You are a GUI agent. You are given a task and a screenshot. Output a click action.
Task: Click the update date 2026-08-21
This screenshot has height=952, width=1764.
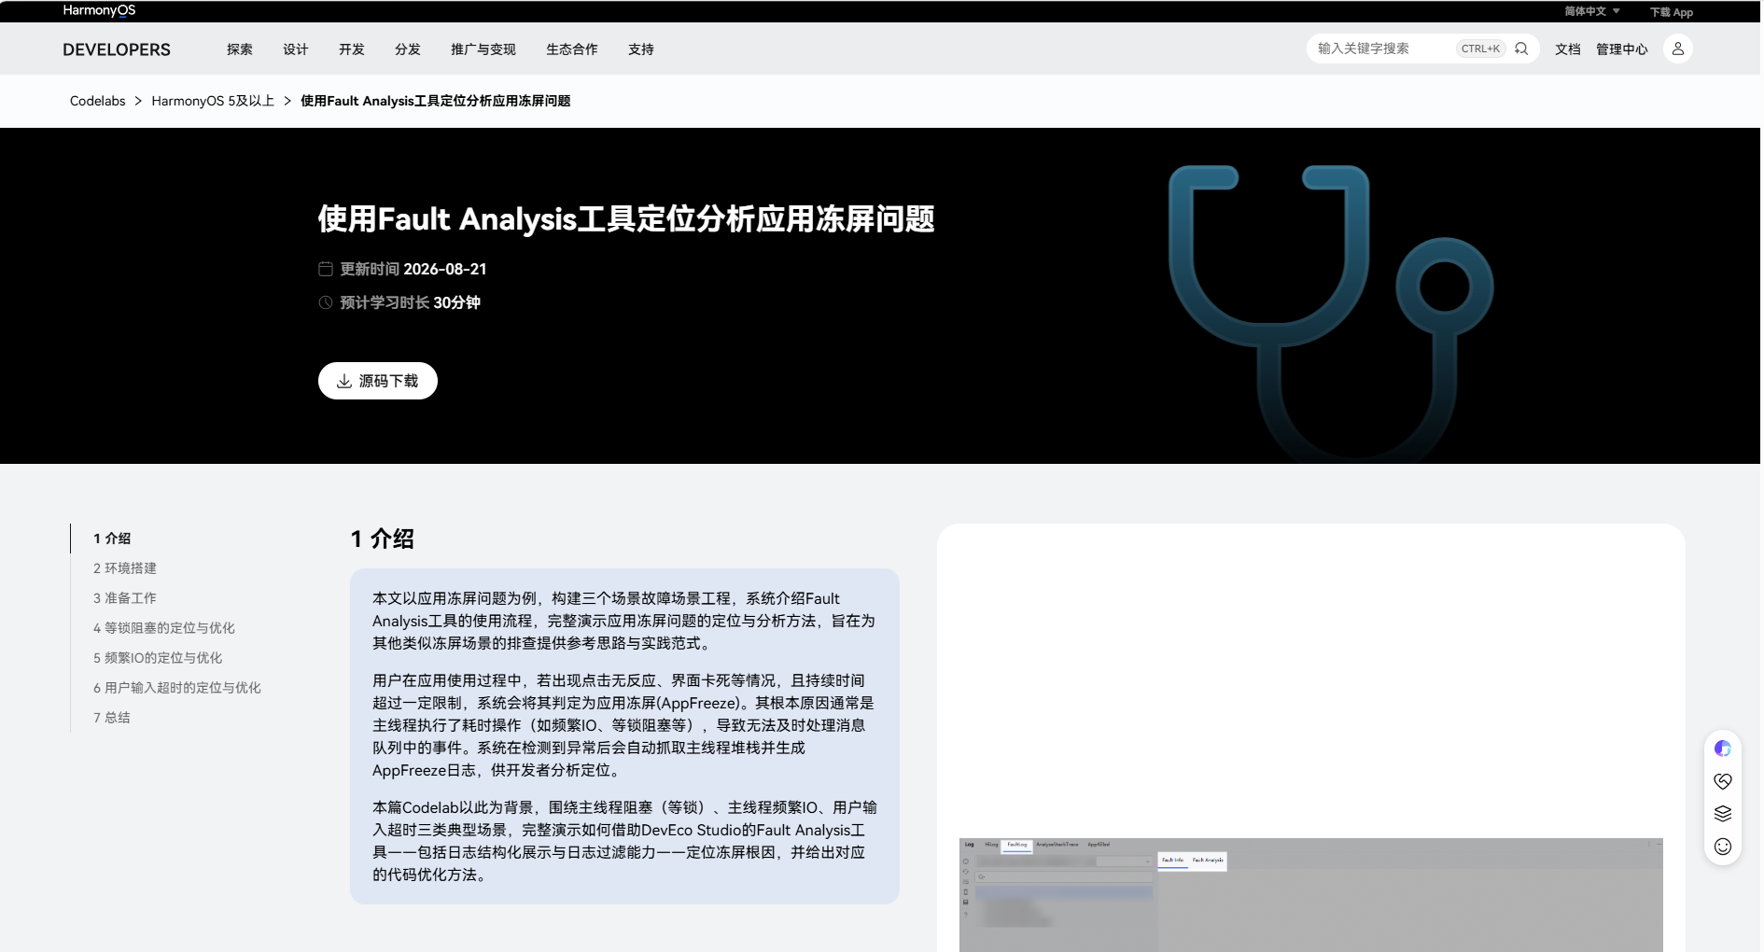click(445, 269)
